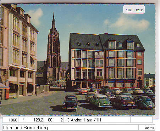
Task: Click the '129,2' value cell
Action: [x=35, y=120]
